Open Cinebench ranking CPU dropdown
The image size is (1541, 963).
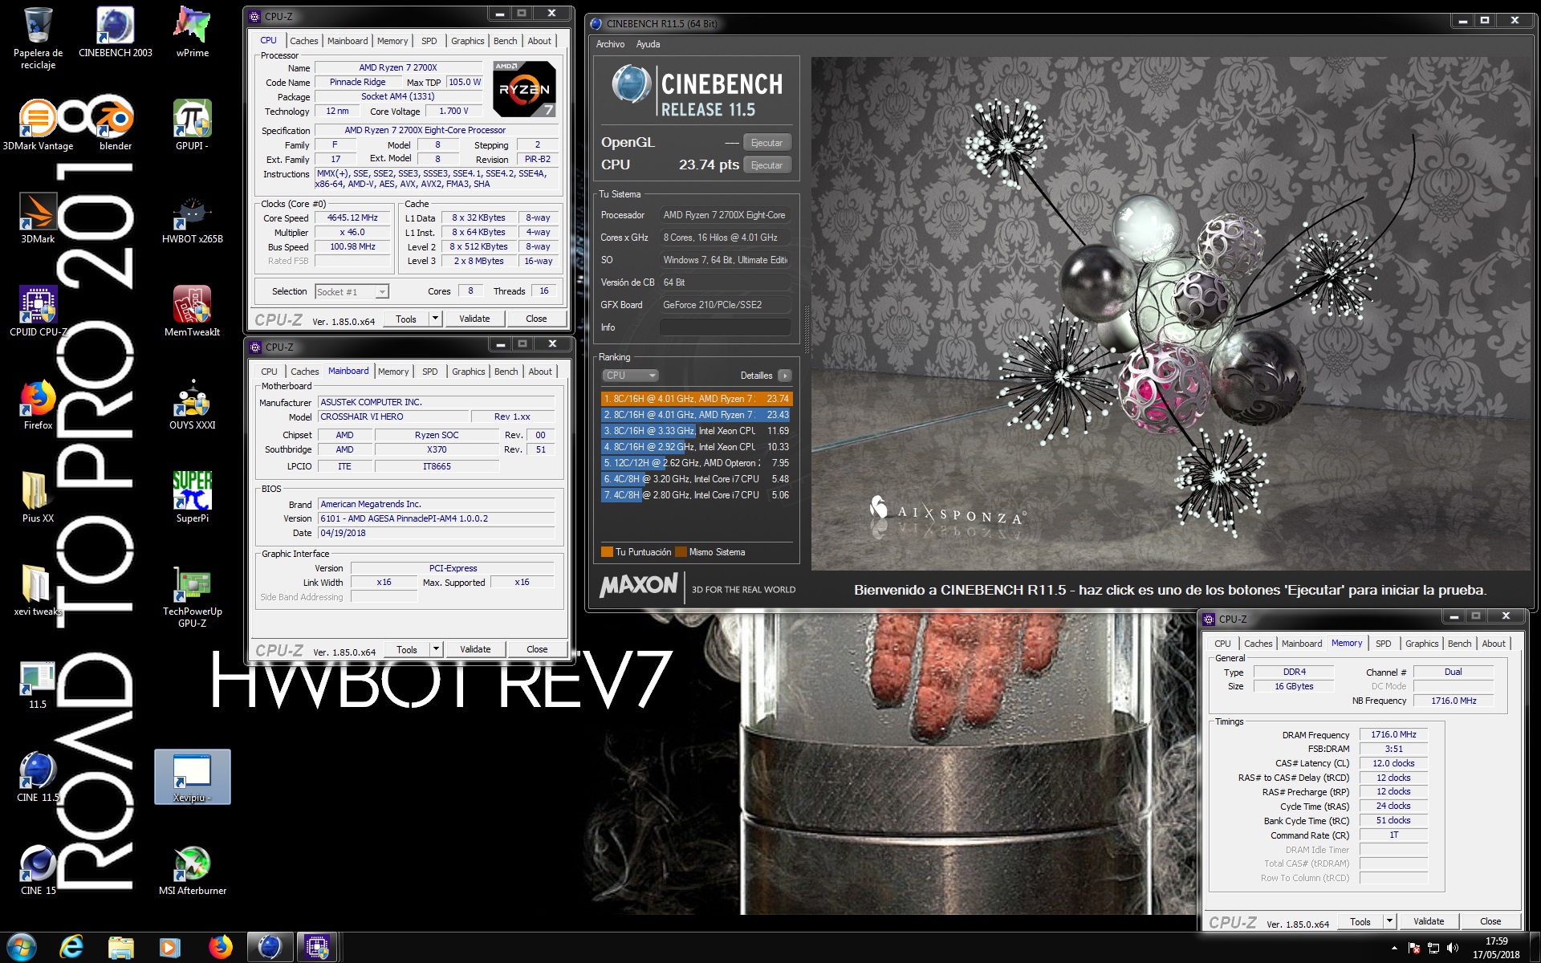coord(631,376)
